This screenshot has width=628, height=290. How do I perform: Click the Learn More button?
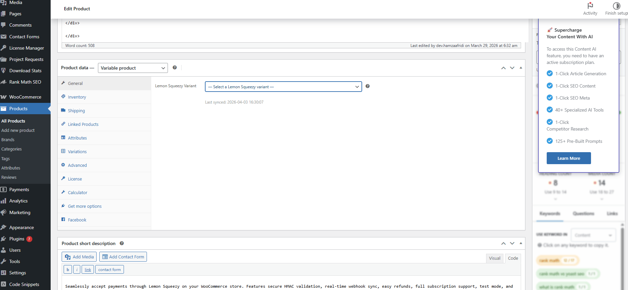569,158
